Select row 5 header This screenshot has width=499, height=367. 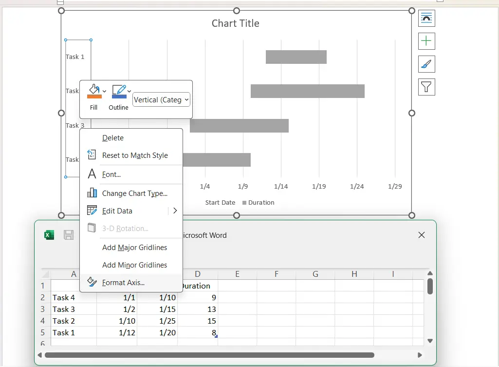(43, 333)
